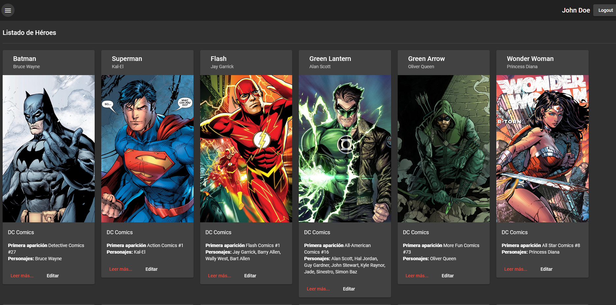The height and width of the screenshot is (305, 616).
Task: Select the Flash card title
Action: (219, 59)
